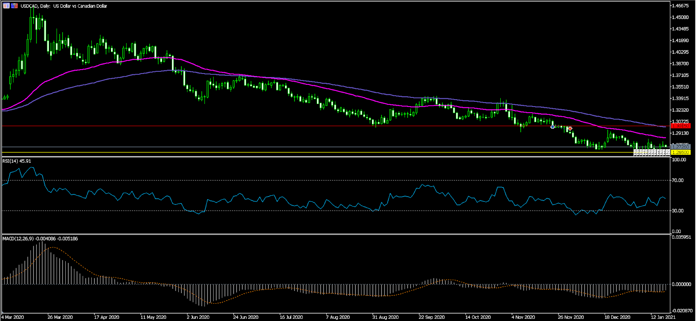Click the one-click trading panel icon
This screenshot has width=696, height=321.
point(7,6)
